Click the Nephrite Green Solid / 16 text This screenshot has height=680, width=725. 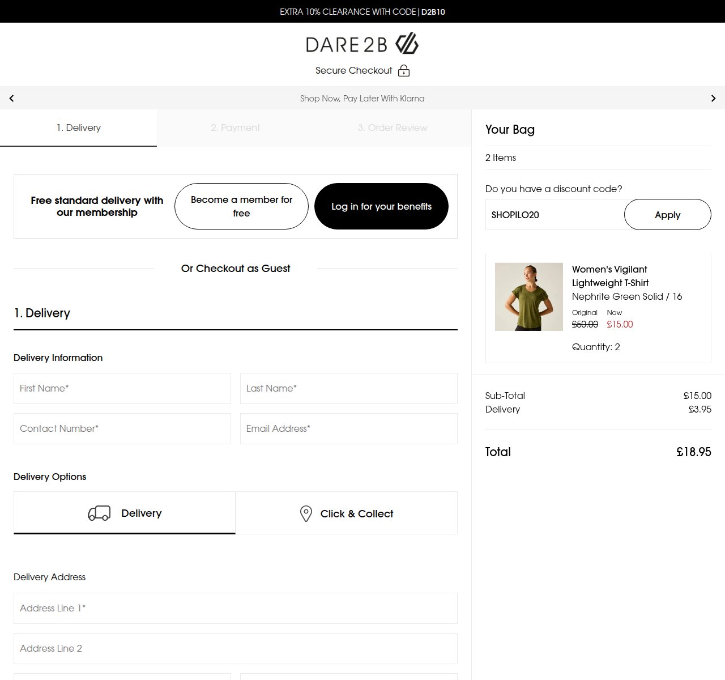click(x=627, y=296)
